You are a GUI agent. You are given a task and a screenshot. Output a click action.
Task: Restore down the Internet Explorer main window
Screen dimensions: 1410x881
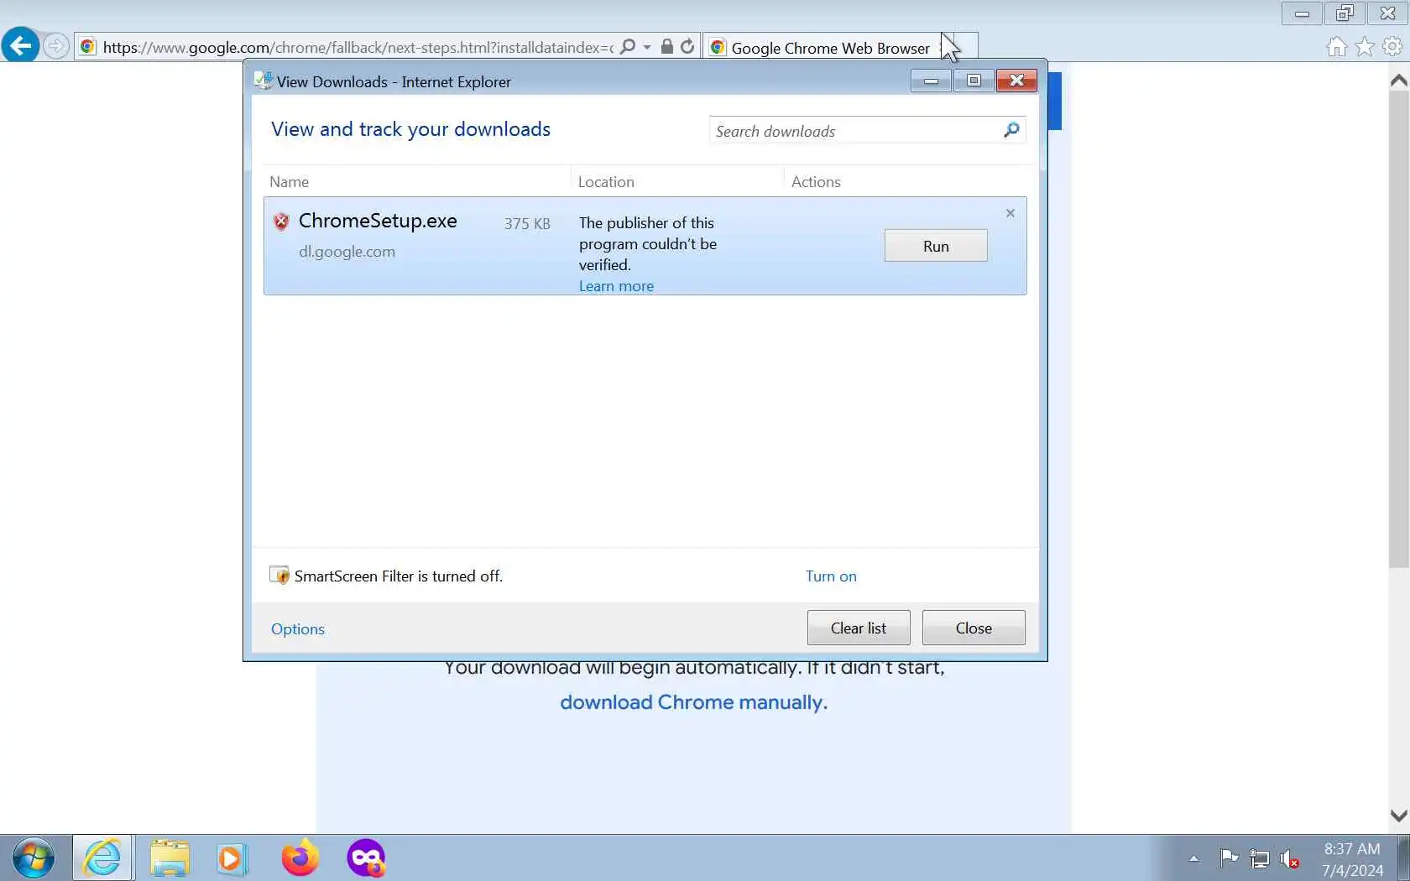point(1345,13)
